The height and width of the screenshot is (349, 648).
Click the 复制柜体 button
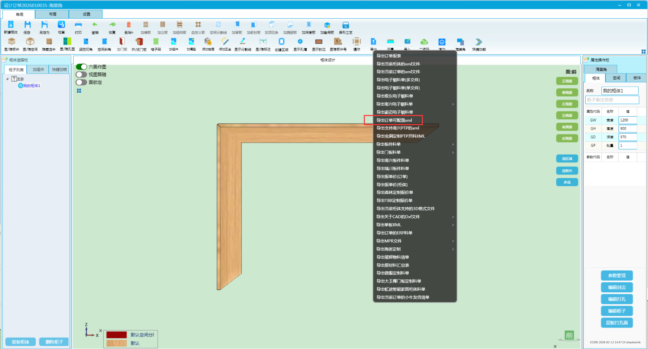[x=21, y=342]
